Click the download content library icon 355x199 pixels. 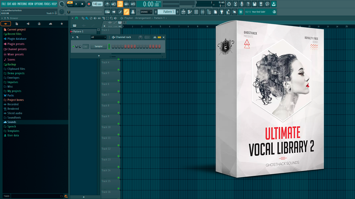pos(274,4)
